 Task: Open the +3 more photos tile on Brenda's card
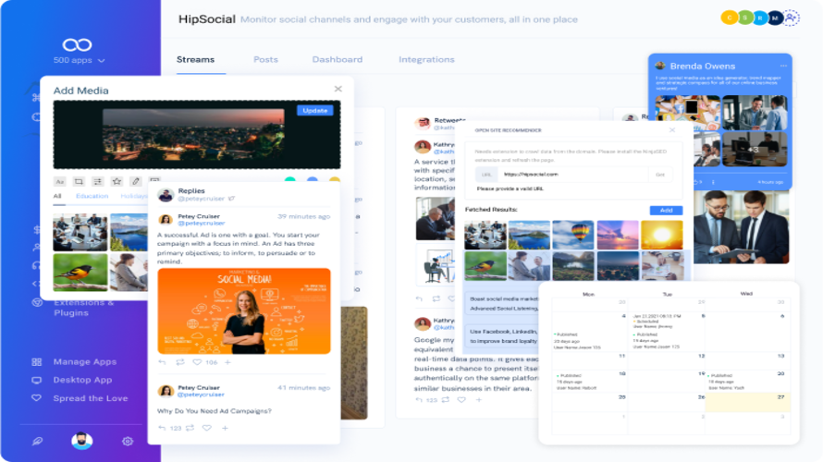coord(755,150)
